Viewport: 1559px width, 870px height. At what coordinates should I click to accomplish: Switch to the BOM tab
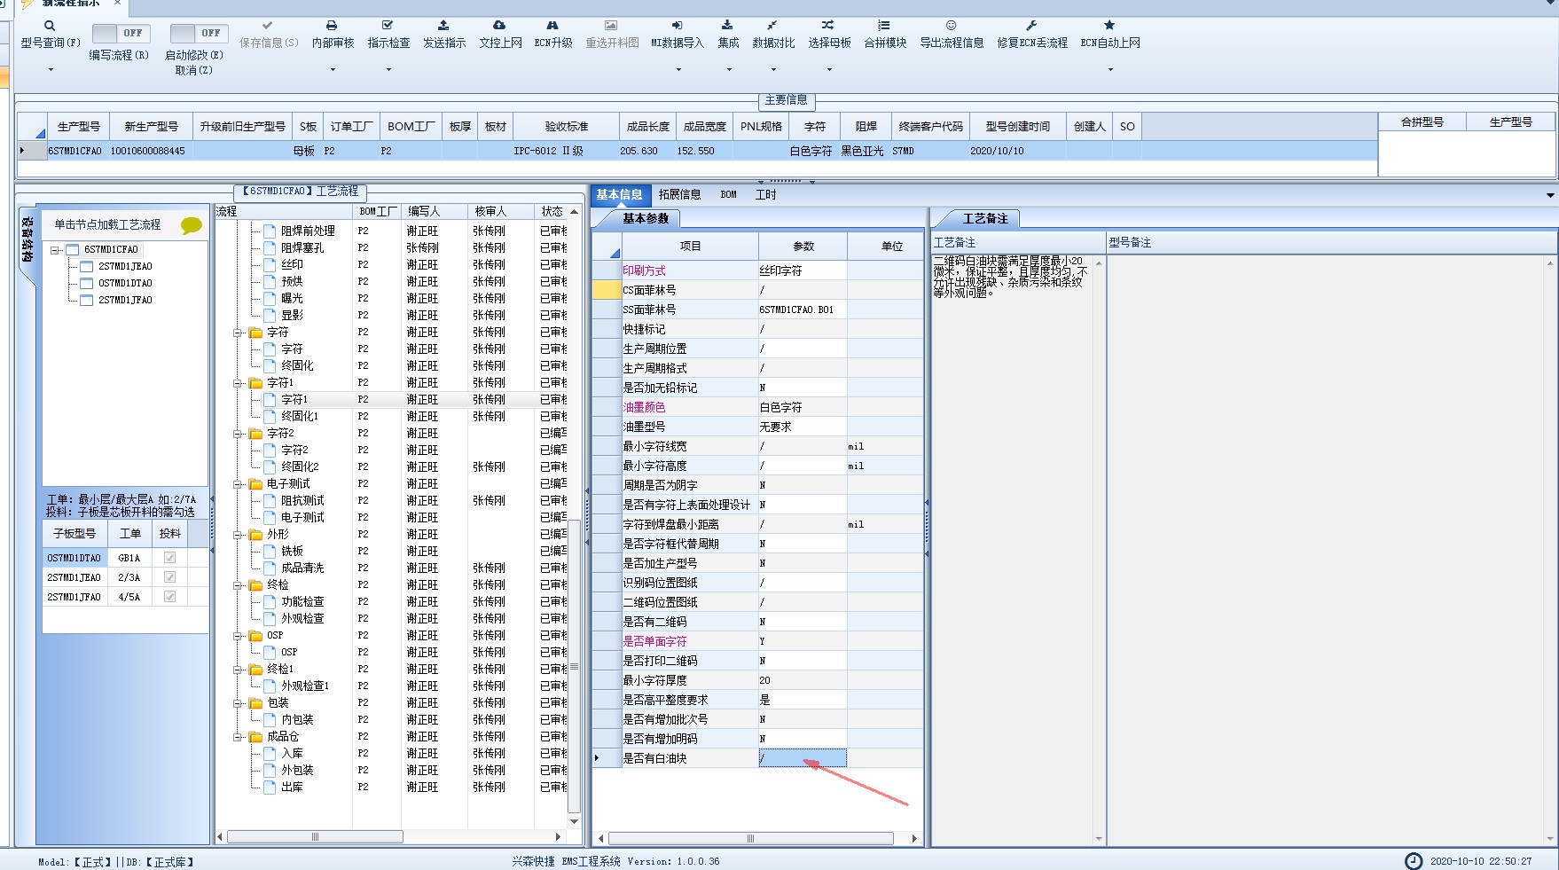(x=728, y=195)
